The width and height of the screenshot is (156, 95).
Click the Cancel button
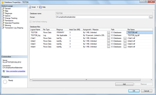click(x=146, y=91)
